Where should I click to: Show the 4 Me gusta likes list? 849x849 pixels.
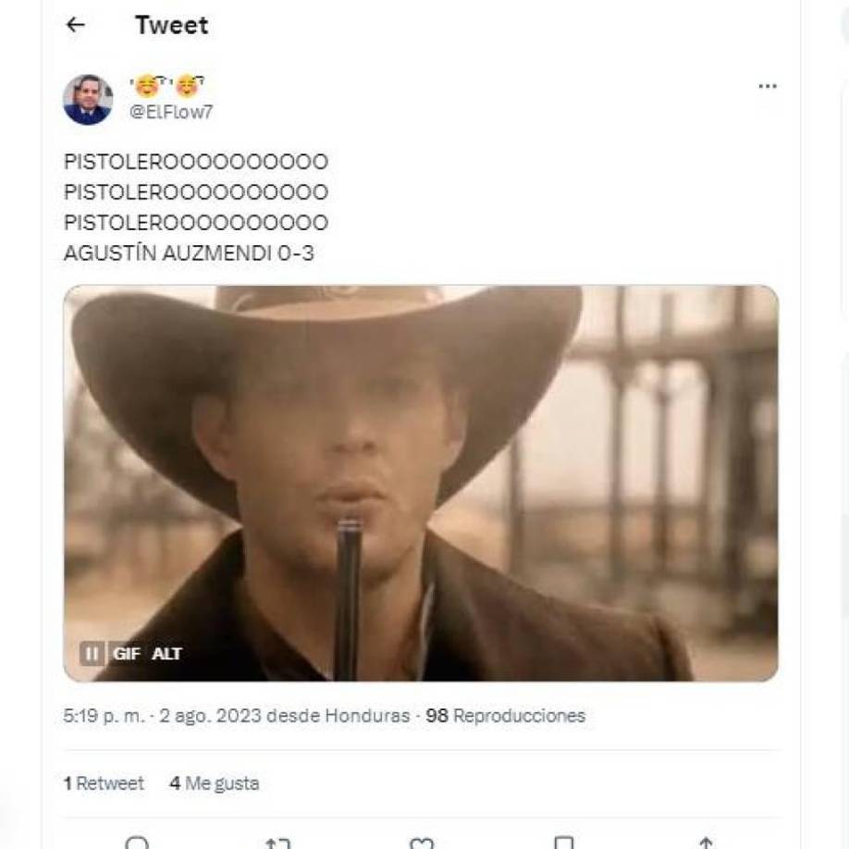(214, 783)
